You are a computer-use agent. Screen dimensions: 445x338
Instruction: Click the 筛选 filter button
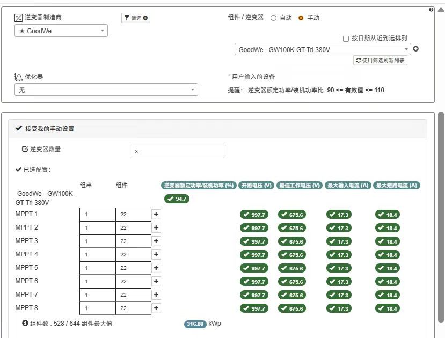[x=136, y=18]
